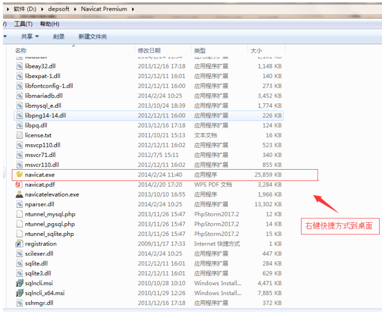Sort by the 修改日期 column header
This screenshot has width=382, height=312.
click(x=149, y=51)
